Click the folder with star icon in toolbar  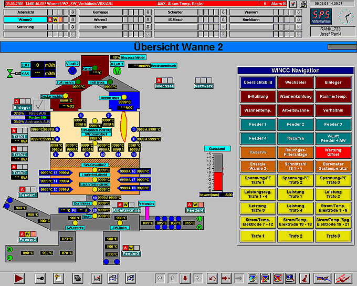point(58,278)
